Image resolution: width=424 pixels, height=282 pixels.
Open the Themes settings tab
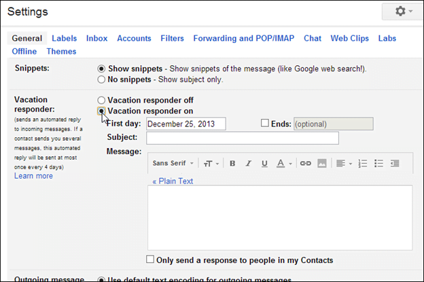[x=61, y=52]
